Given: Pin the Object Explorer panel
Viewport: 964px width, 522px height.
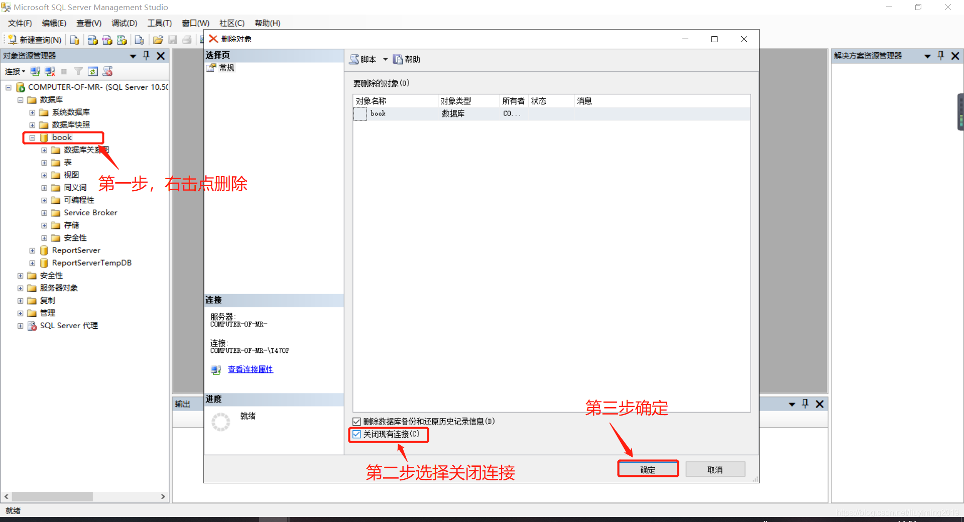Looking at the screenshot, I should (146, 56).
